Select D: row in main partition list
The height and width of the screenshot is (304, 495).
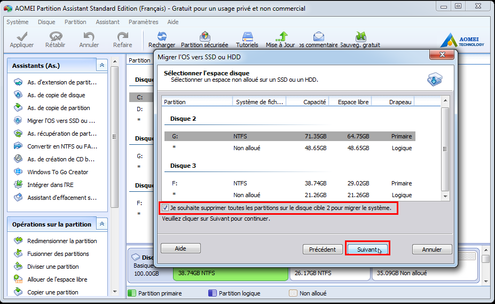click(142, 109)
